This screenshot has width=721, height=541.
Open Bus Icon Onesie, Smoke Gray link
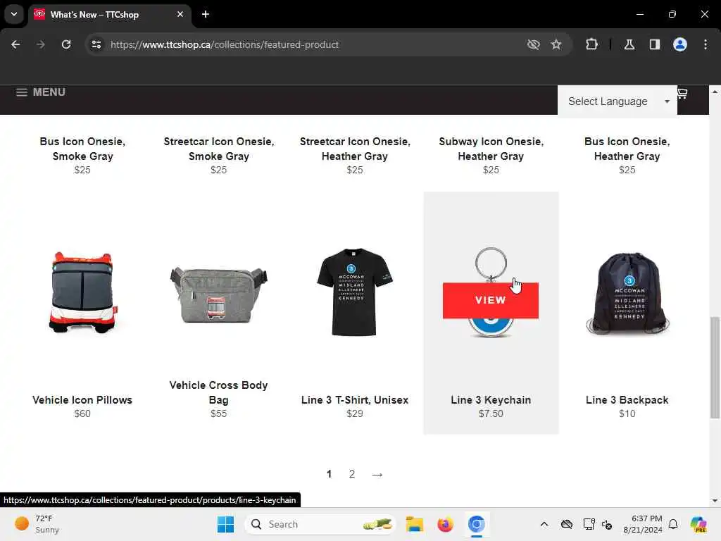coord(82,149)
